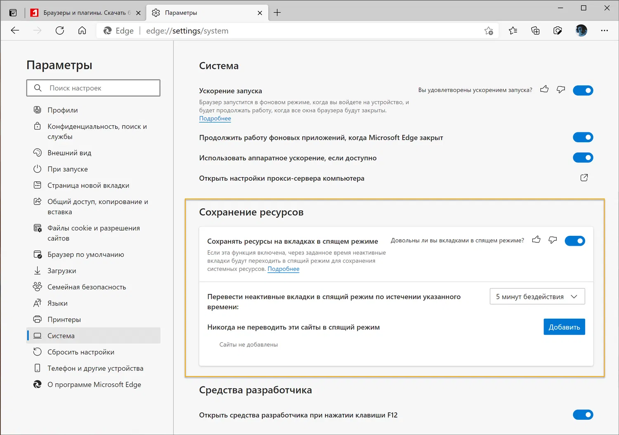Screen dimensions: 619x435
Task: Open the Settings and more ellipsis menu
Action: pos(604,31)
